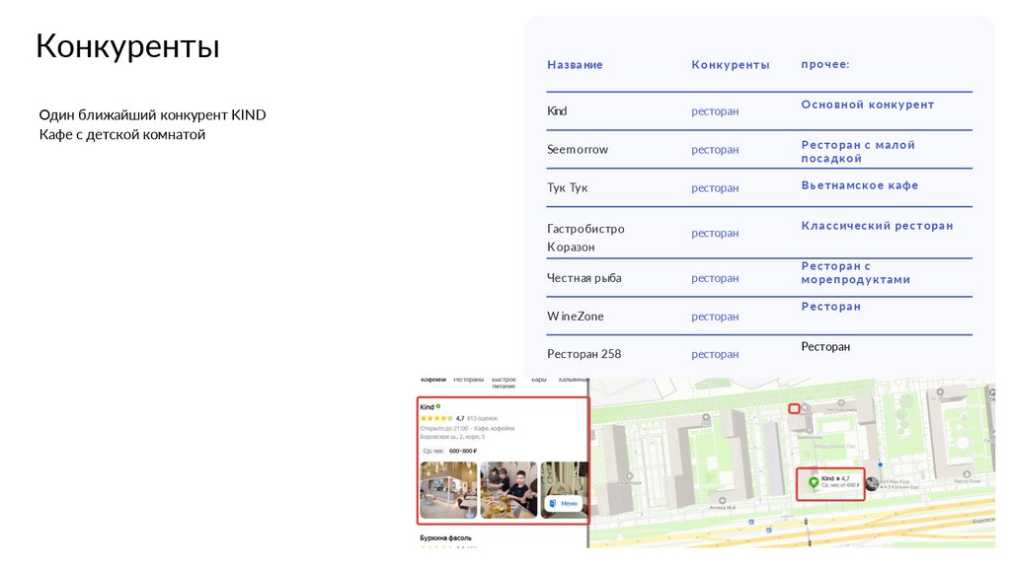Open the Kind photo with children eating

(x=508, y=489)
